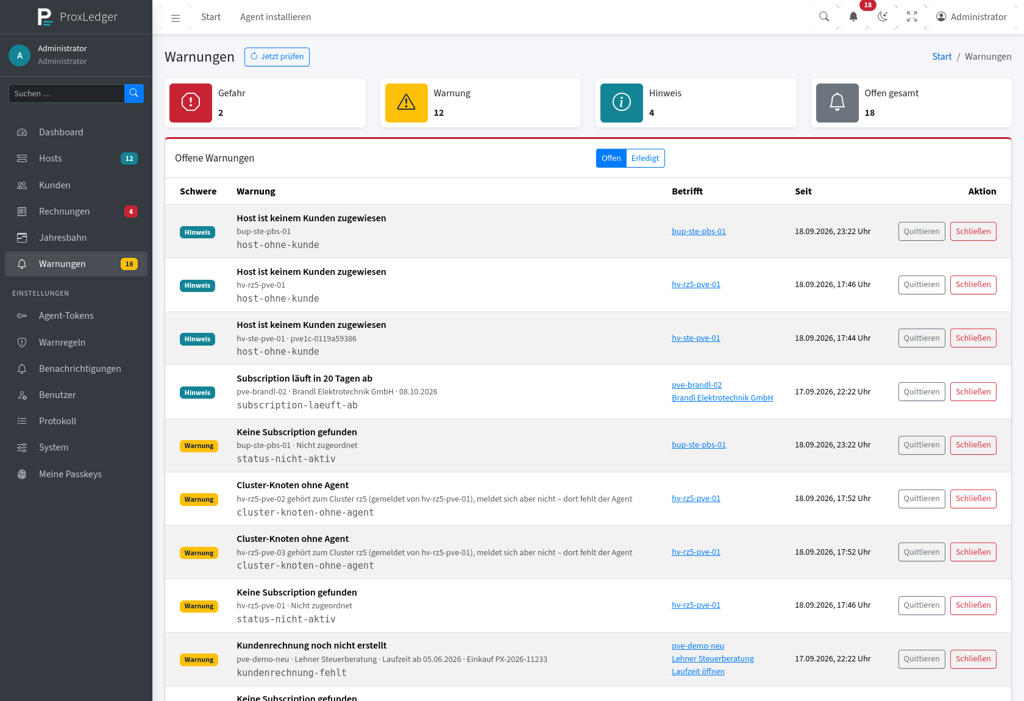Click the sidebar search submit button

[134, 93]
